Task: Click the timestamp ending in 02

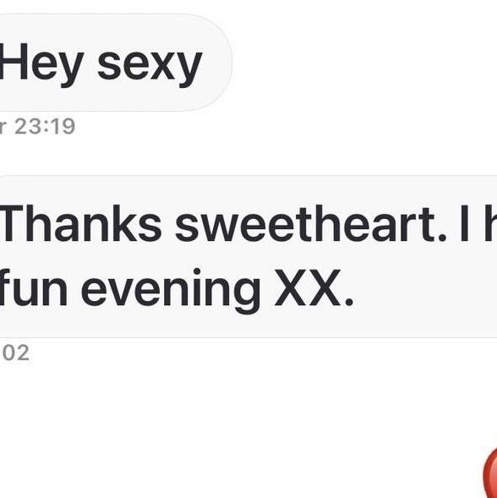Action: (15, 353)
